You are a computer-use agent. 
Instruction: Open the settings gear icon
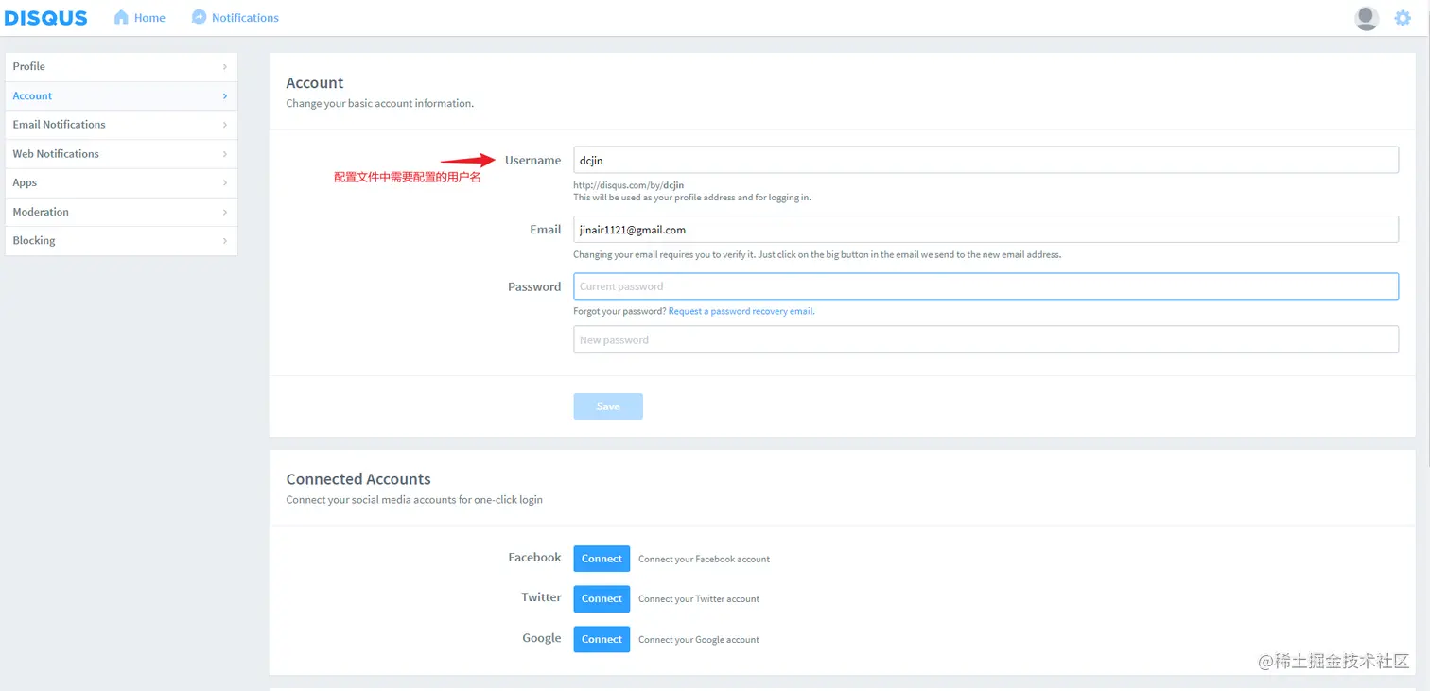tap(1402, 18)
